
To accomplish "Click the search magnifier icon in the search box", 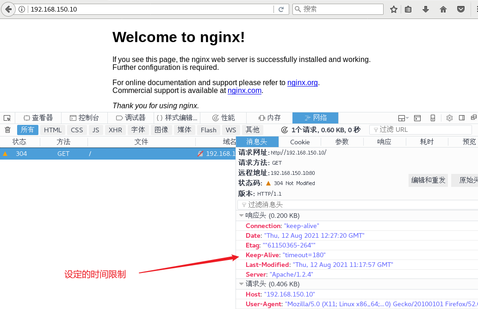I will click(298, 9).
